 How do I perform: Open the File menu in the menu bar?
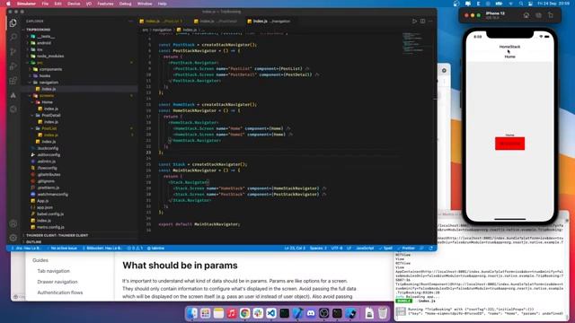coord(45,4)
